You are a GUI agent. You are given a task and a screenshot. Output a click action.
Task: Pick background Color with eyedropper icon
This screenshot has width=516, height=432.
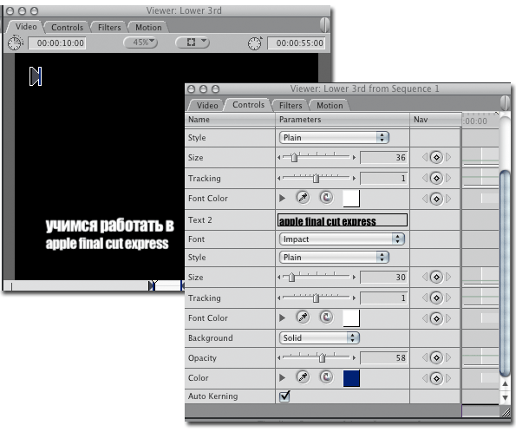[x=303, y=377]
